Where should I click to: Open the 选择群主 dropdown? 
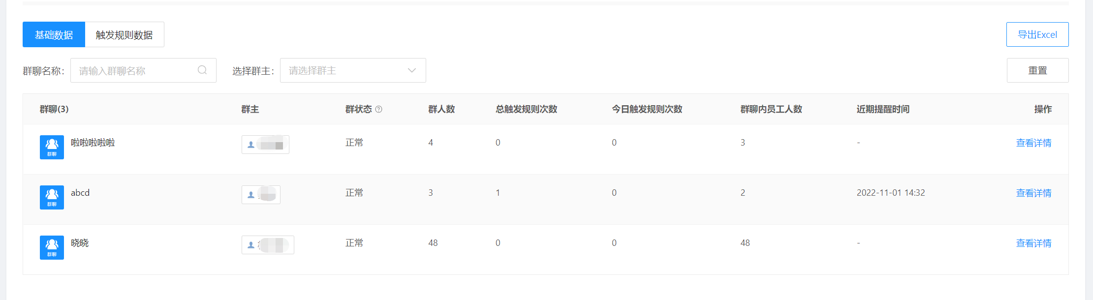pyautogui.click(x=353, y=70)
